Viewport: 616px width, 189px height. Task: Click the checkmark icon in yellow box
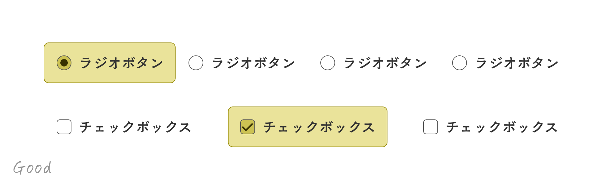coord(248,127)
